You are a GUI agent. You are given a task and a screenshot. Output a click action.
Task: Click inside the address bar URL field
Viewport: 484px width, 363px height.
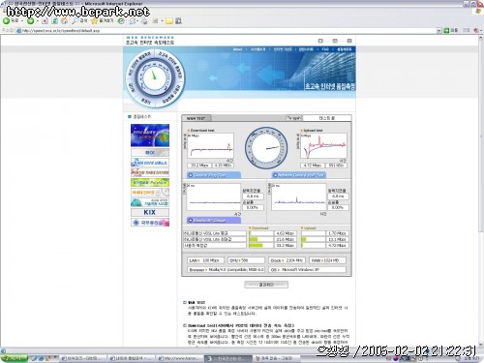pos(226,31)
